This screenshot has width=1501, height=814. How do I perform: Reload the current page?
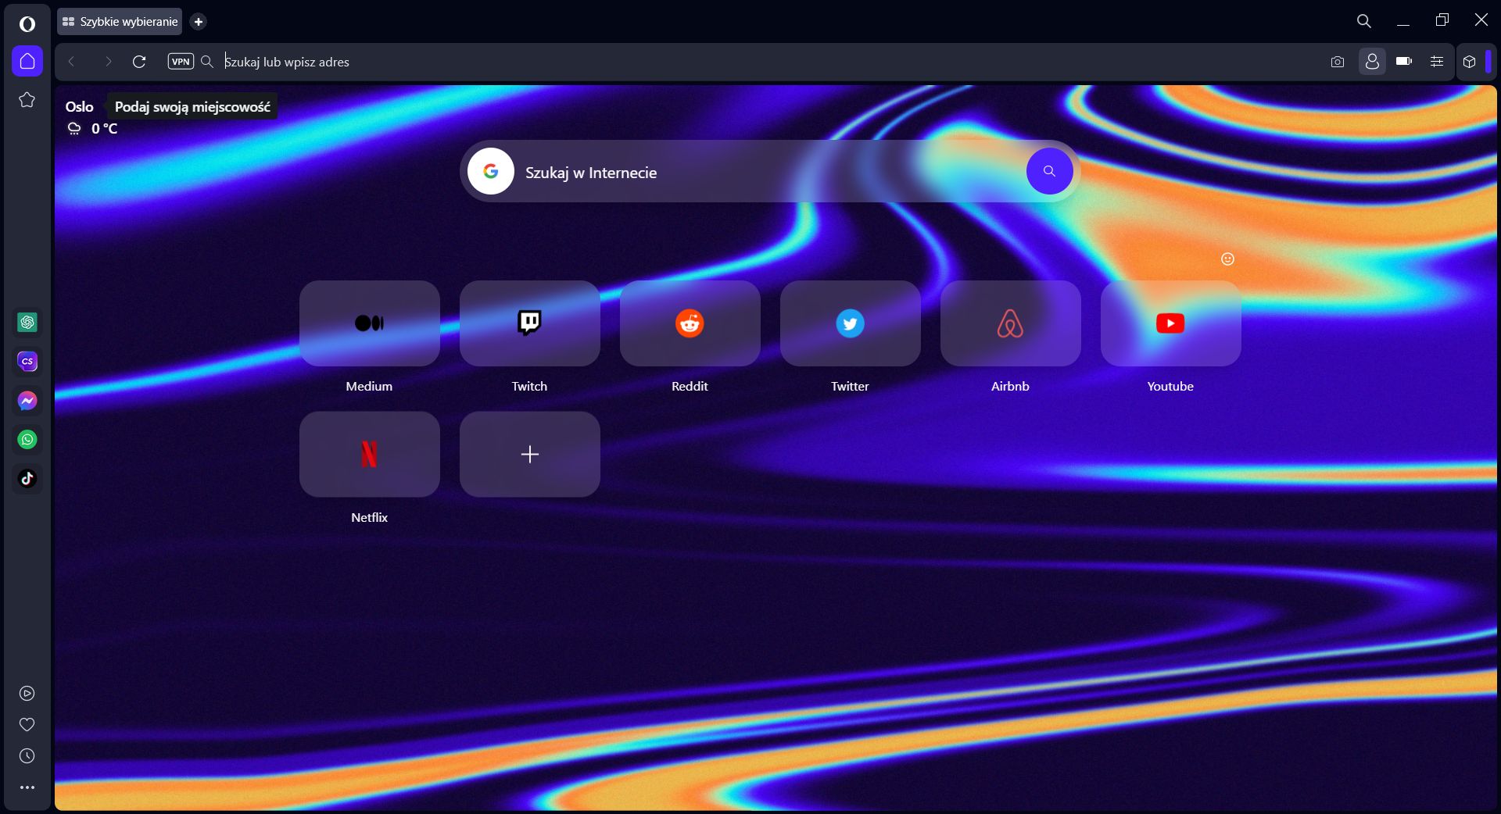pos(140,62)
